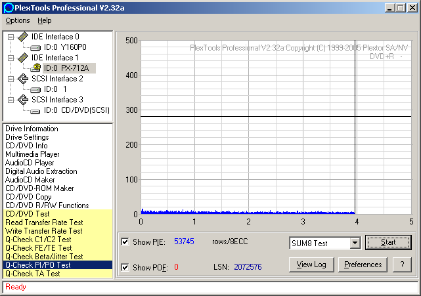This screenshot has width=421, height=296.
Task: Click the Ready status bar text
Action: click(16, 287)
